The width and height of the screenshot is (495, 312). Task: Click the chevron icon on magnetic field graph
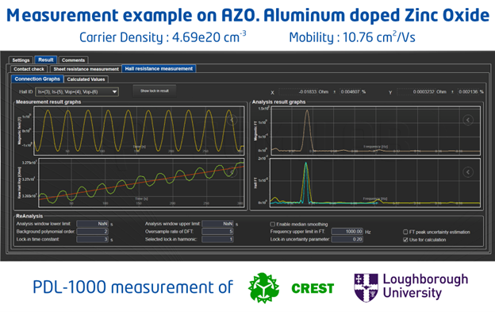pos(232,120)
